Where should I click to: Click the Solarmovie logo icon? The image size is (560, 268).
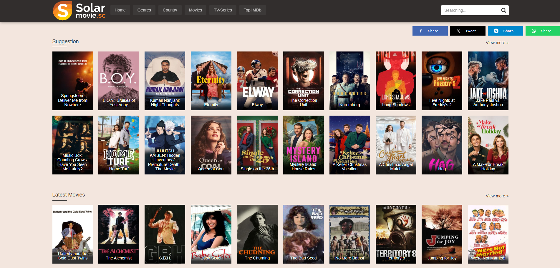[62, 11]
